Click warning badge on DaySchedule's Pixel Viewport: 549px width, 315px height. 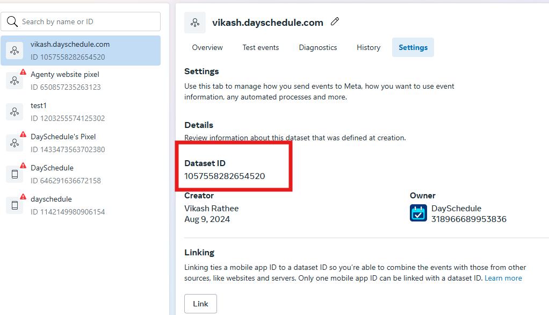(23, 134)
